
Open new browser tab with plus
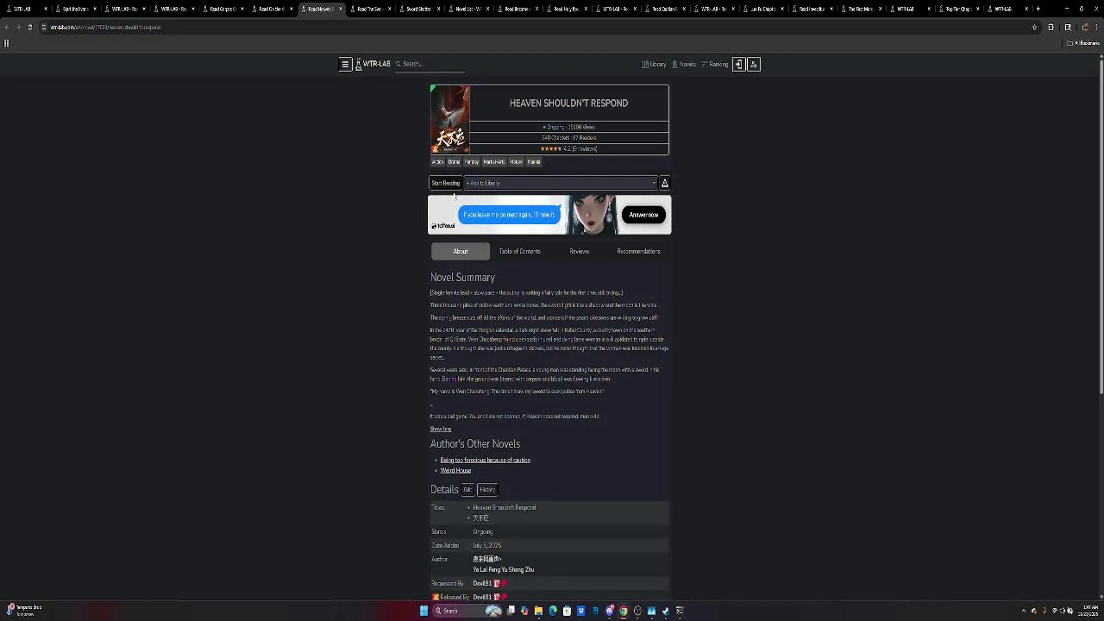1038,9
